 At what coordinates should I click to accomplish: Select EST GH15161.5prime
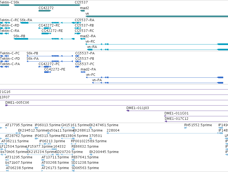tap(75, 125)
